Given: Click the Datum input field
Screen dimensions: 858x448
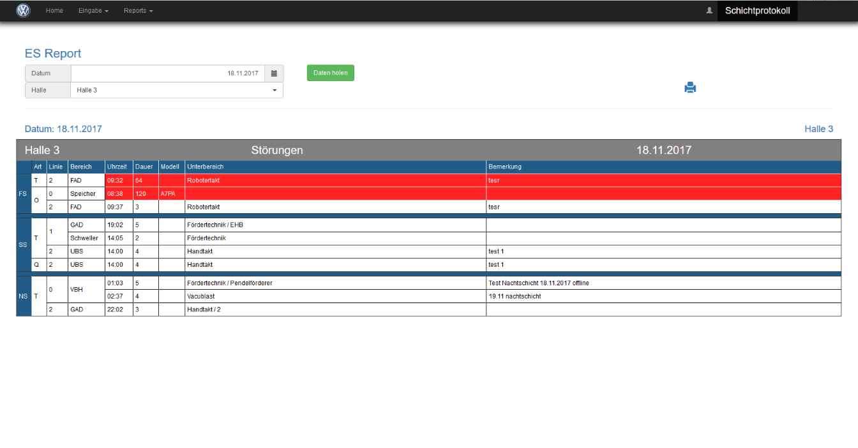Looking at the screenshot, I should pos(167,73).
